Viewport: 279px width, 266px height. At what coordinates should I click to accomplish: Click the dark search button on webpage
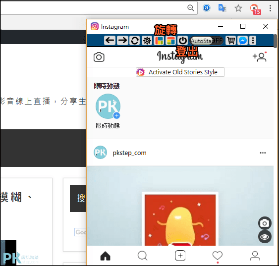[x=78, y=199]
